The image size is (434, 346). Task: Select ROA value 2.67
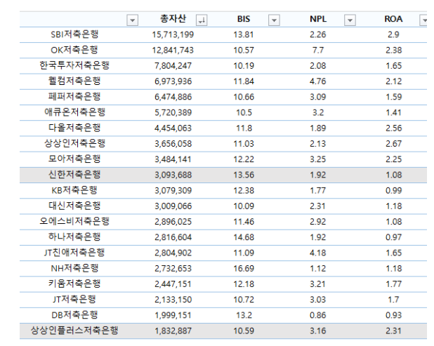coord(393,144)
